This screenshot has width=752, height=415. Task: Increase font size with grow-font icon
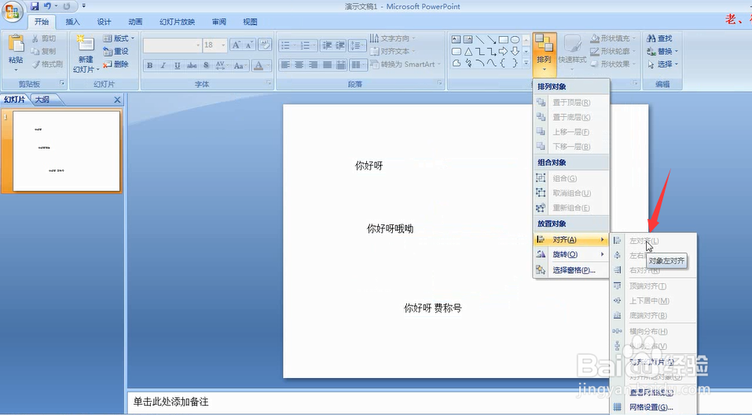coord(236,45)
